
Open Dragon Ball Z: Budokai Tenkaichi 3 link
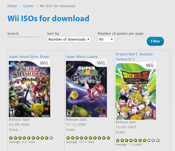(x=134, y=57)
